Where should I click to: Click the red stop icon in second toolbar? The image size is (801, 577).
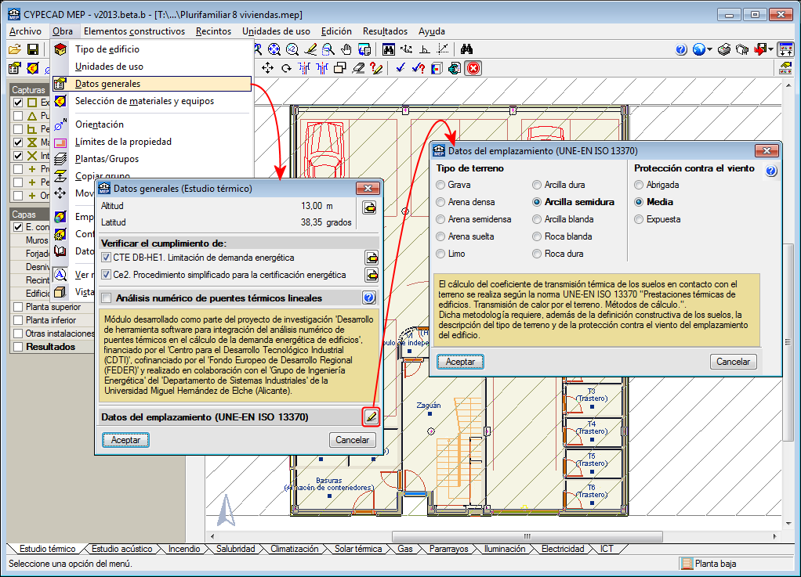tap(474, 68)
